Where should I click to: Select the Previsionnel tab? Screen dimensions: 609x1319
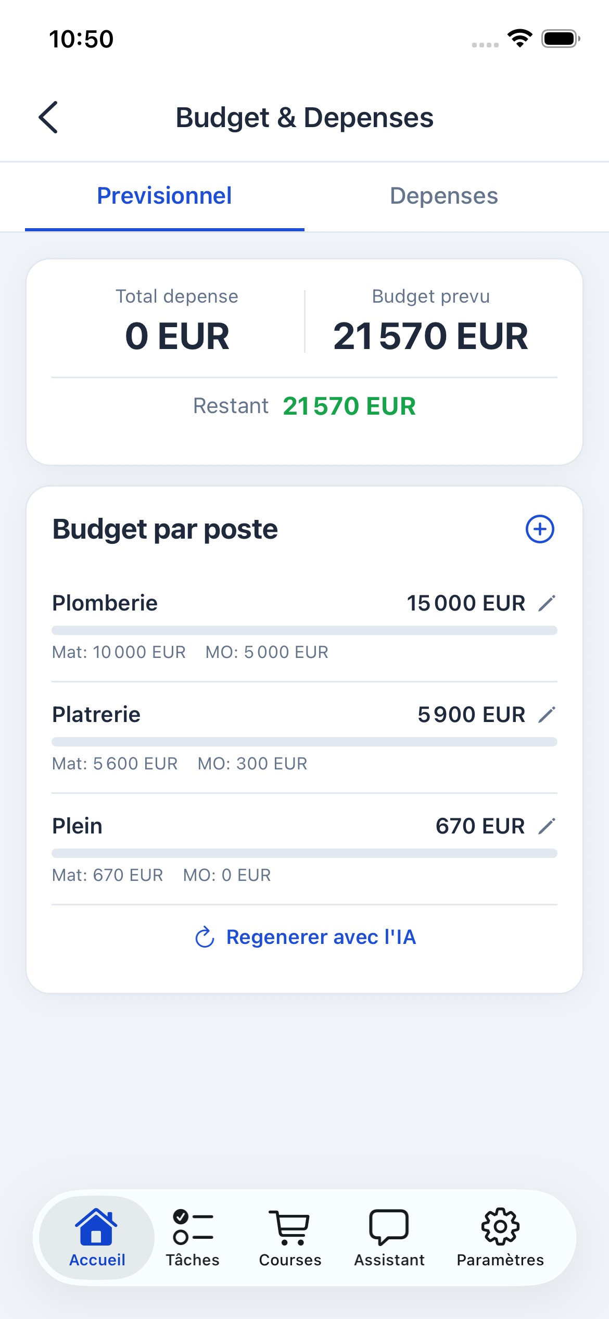[x=164, y=196]
